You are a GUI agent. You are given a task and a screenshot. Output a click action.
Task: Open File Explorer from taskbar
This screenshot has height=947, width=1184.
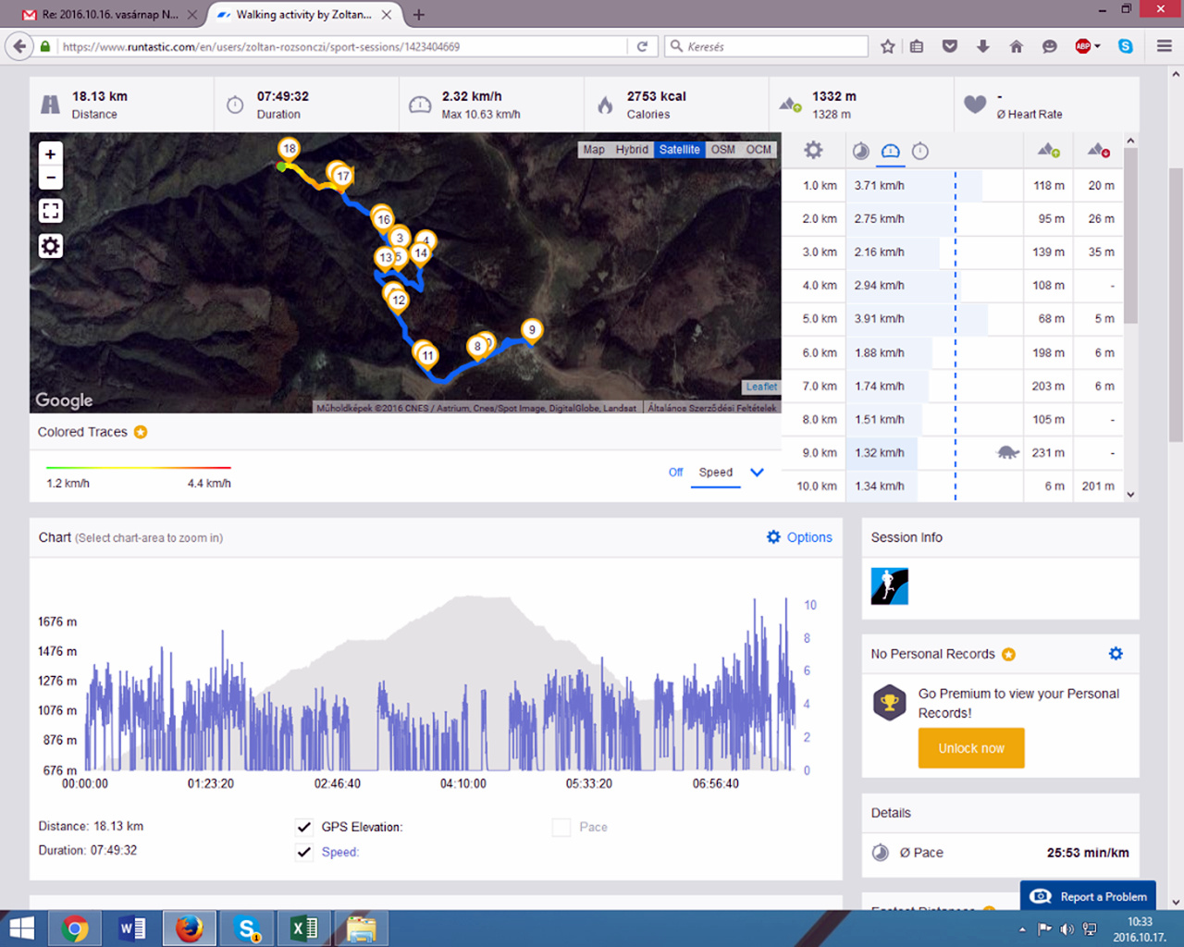(361, 929)
